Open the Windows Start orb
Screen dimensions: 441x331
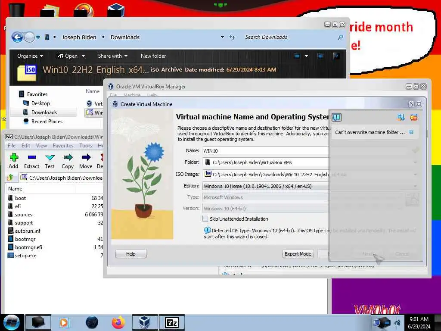12,322
